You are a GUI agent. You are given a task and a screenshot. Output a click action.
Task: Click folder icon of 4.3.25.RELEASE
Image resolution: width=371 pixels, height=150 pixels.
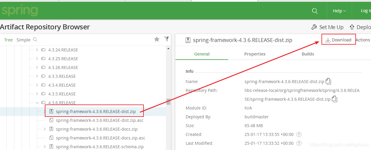[x=44, y=59]
